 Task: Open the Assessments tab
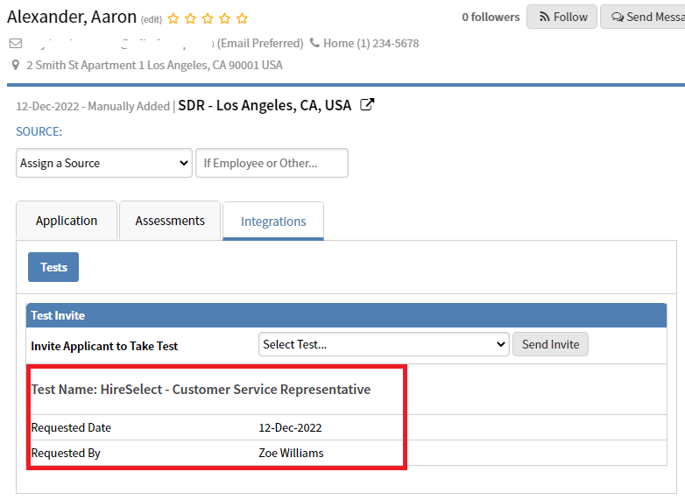point(170,221)
